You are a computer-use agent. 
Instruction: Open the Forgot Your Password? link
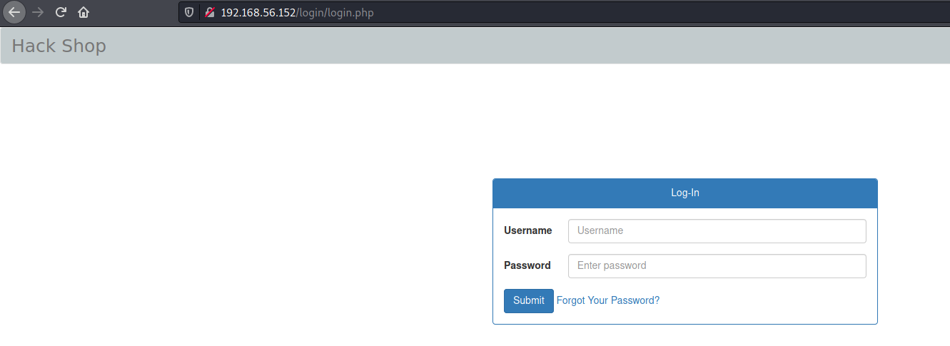607,300
